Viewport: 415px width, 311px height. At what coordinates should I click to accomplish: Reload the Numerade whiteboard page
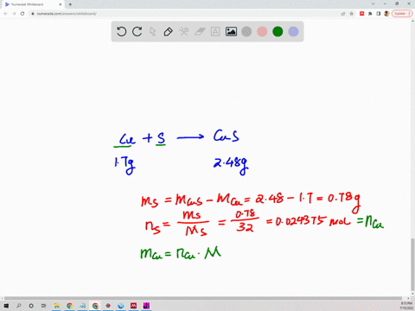click(x=22, y=14)
